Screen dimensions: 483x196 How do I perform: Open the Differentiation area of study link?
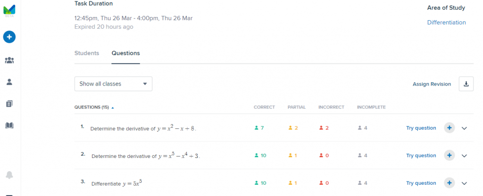(x=446, y=23)
